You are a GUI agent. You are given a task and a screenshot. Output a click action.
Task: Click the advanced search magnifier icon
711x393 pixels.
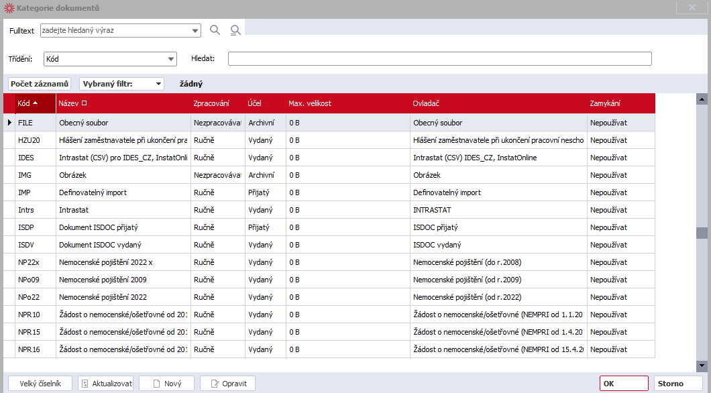point(235,30)
